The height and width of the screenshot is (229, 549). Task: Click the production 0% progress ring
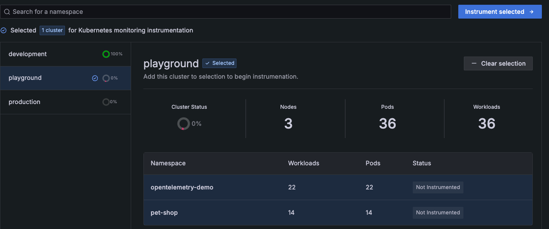[106, 102]
